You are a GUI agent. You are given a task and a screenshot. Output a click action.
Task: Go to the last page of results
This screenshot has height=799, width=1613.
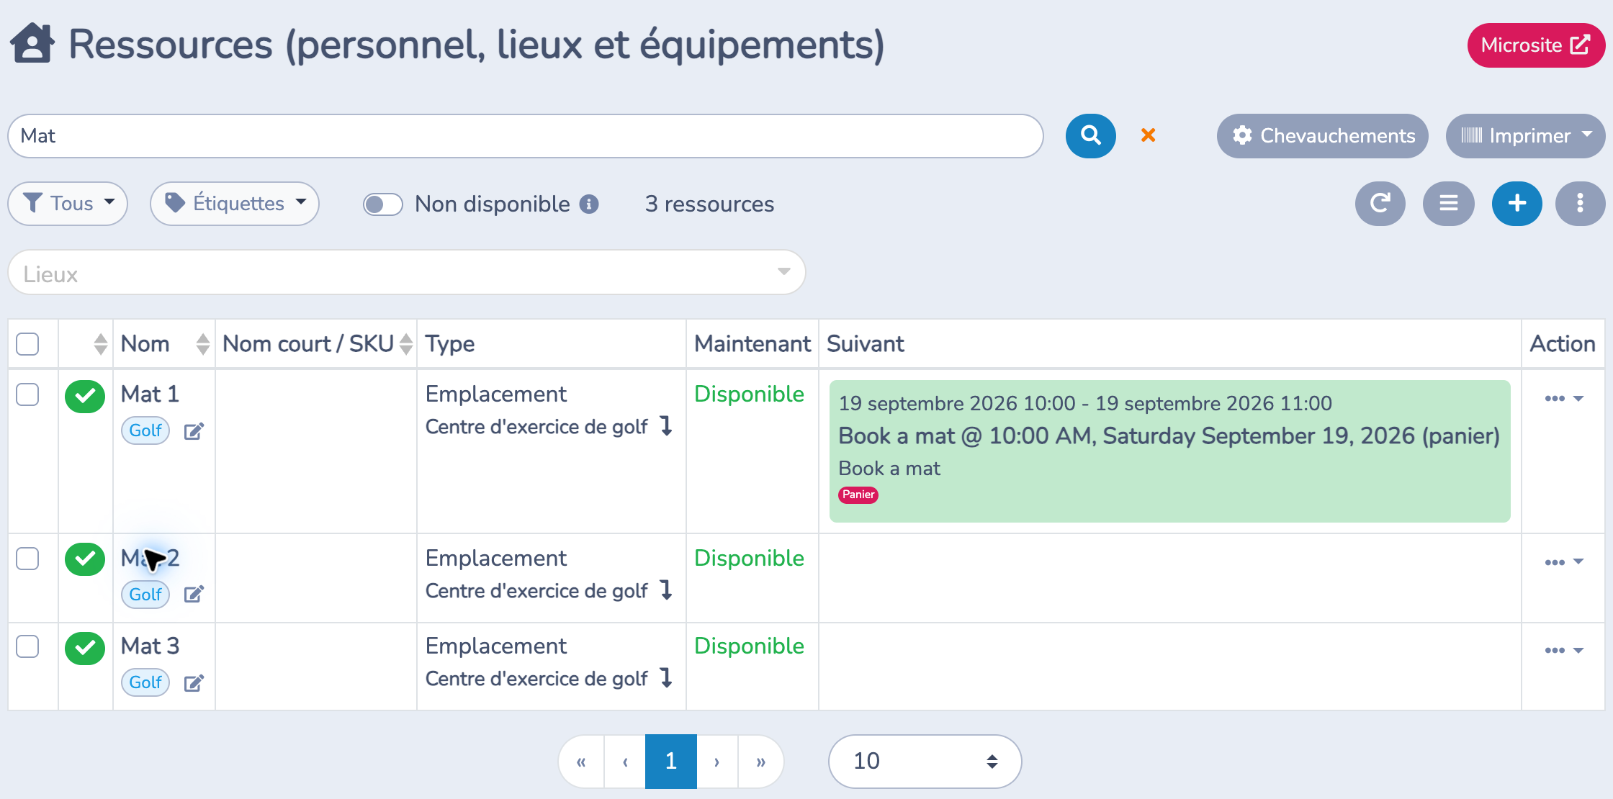coord(760,762)
